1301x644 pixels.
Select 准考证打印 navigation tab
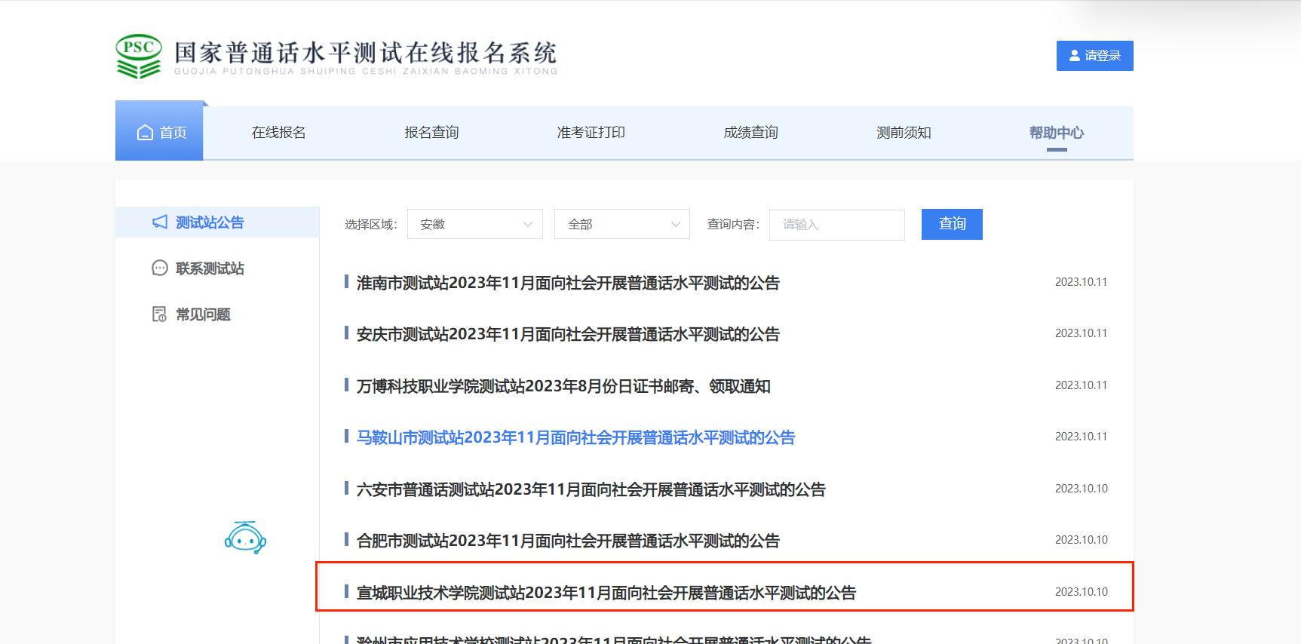click(x=591, y=133)
